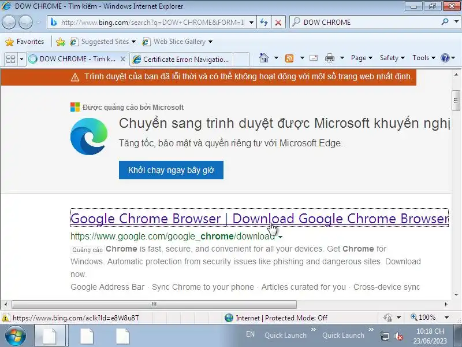Click the horizontal scrollbar thumb
Image resolution: width=462 pixels, height=347 pixels.
[x=154, y=304]
